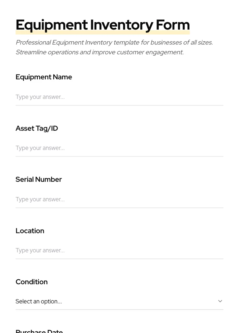The height and width of the screenshot is (333, 239).
Task: Click the 'Condition' question label
Action: 31,282
